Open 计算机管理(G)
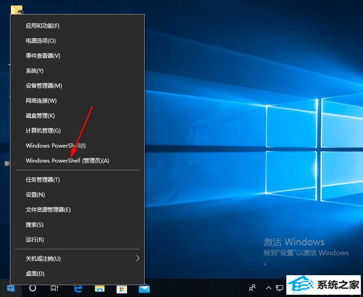The width and height of the screenshot is (363, 297). click(77, 131)
